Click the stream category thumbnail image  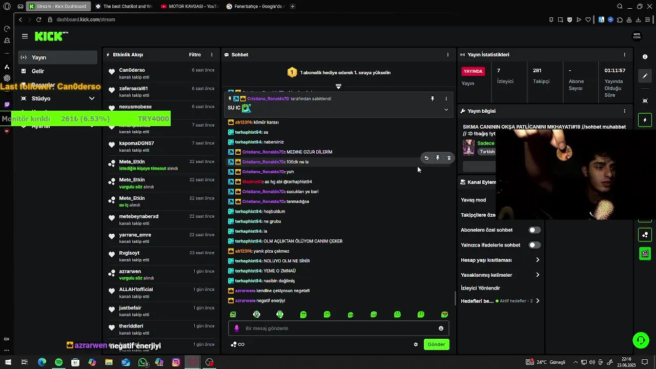[x=468, y=147]
